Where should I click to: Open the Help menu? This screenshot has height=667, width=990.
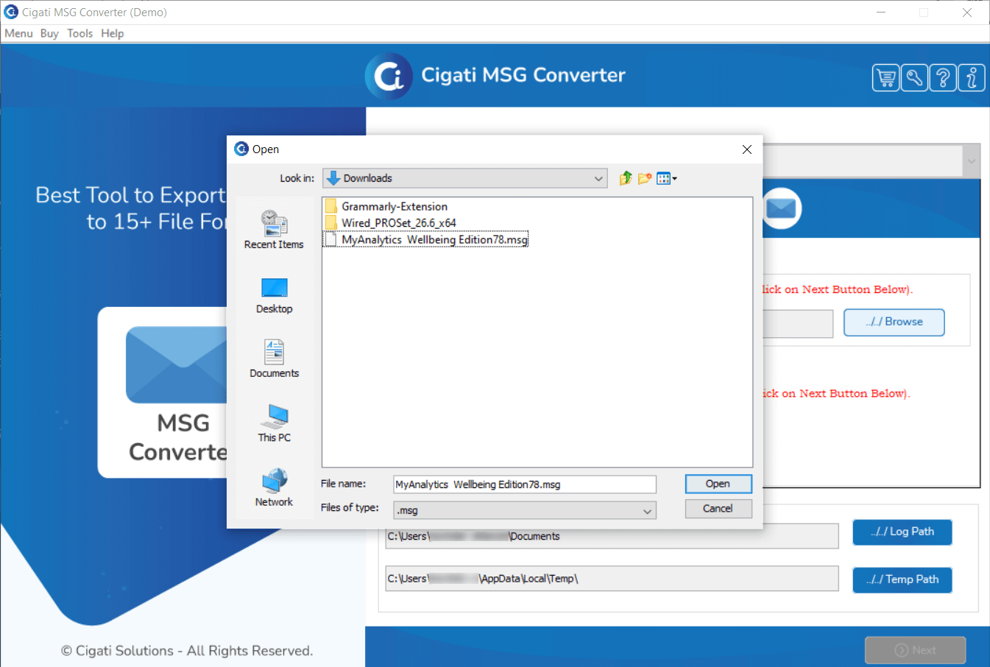pos(113,33)
